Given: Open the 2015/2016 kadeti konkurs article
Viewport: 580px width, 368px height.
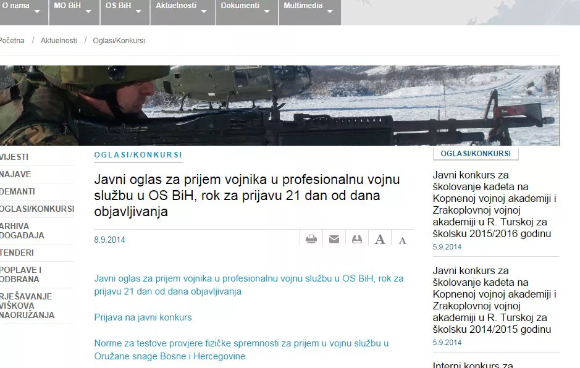Looking at the screenshot, I should pos(494,204).
